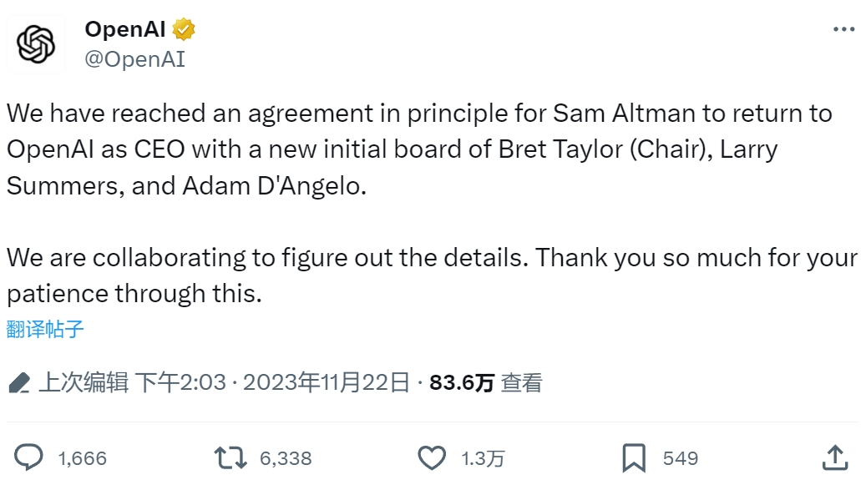Open the three-dot more options menu

[x=843, y=29]
